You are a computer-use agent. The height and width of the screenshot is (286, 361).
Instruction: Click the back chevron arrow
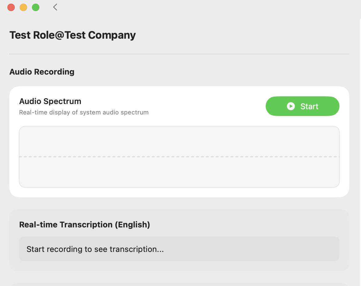coord(55,7)
